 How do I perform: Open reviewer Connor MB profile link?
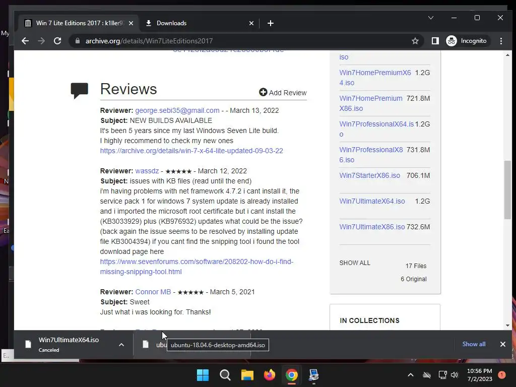[153, 292]
